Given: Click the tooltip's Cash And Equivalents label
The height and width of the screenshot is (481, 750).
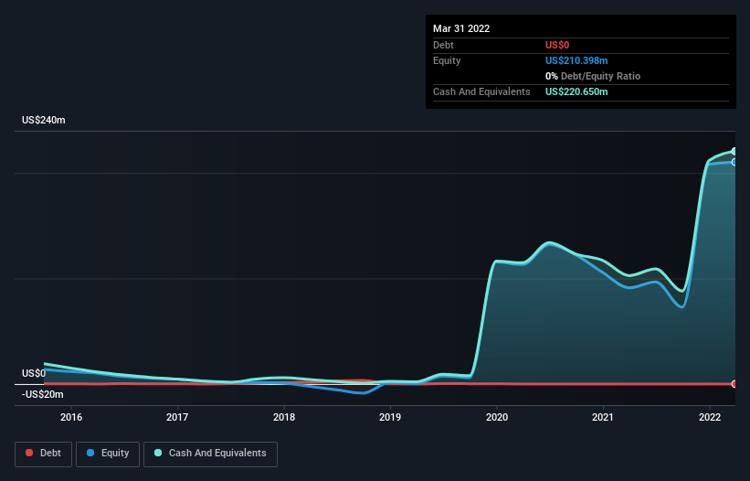Looking at the screenshot, I should [x=481, y=91].
